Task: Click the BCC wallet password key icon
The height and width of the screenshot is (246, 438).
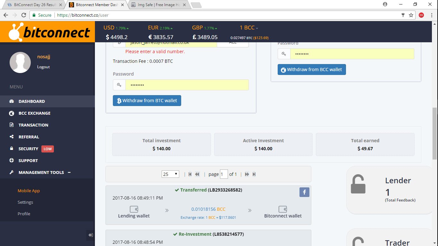Action: click(x=284, y=54)
